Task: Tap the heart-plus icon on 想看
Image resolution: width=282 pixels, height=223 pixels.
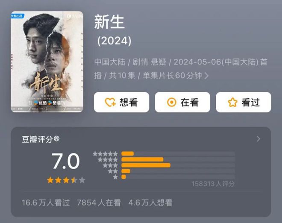Action: pos(110,102)
